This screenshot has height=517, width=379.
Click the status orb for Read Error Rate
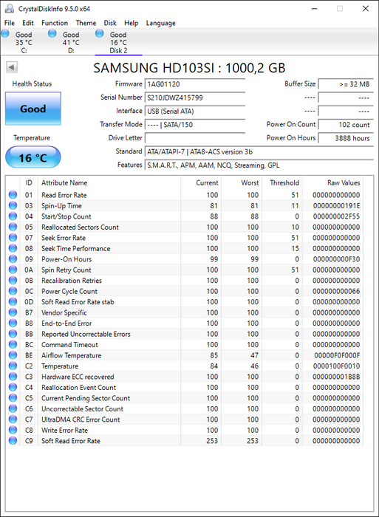(x=13, y=195)
